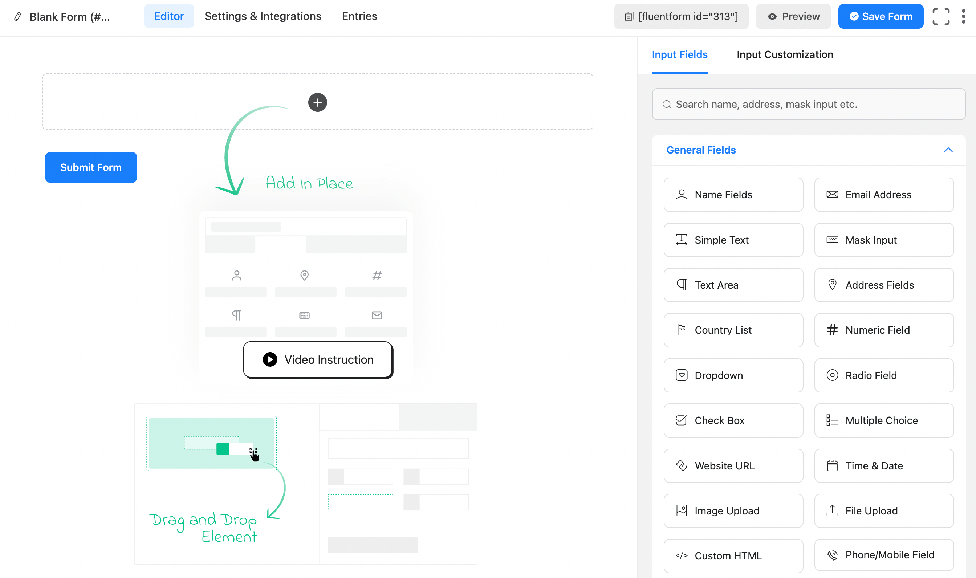Collapse the General Fields section chevron
Image resolution: width=976 pixels, height=578 pixels.
pos(948,150)
